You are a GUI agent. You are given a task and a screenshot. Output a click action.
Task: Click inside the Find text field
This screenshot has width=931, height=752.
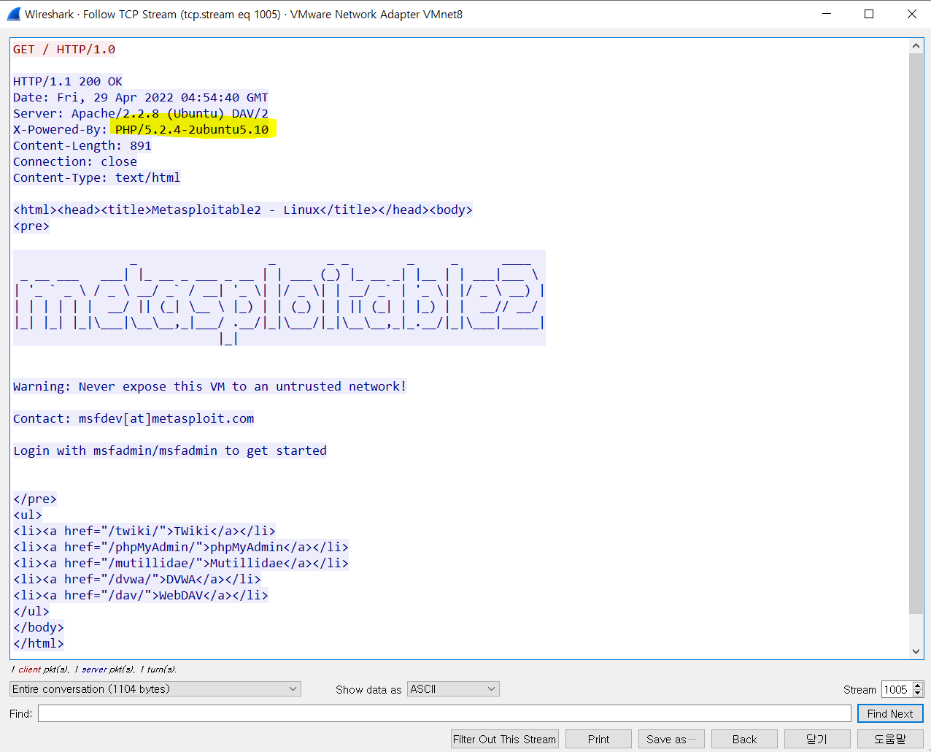[x=444, y=713]
